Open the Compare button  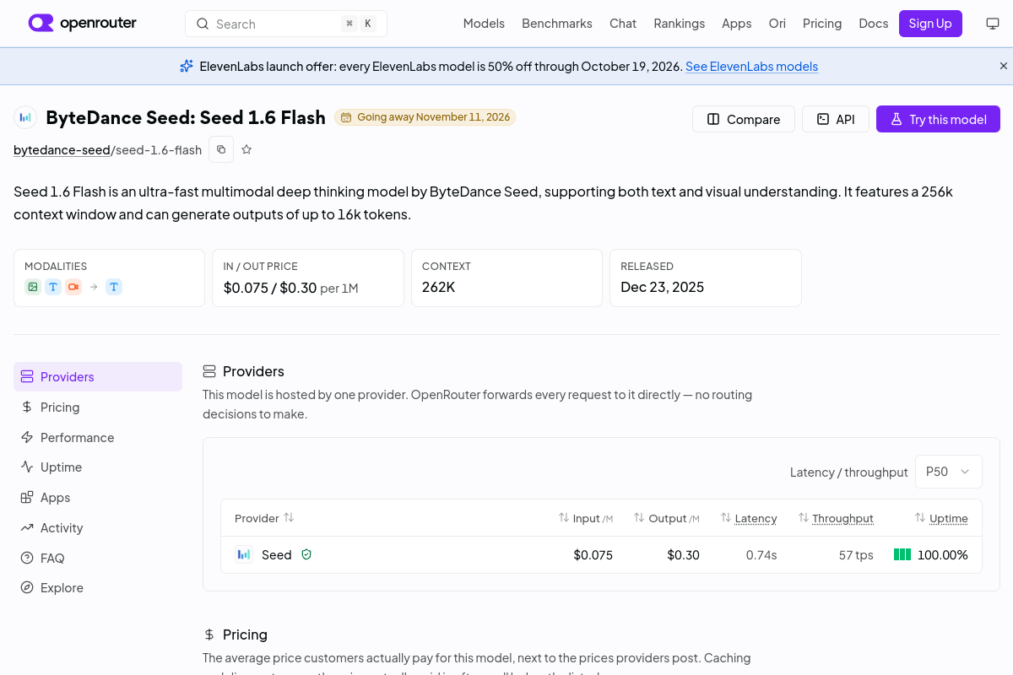click(743, 119)
